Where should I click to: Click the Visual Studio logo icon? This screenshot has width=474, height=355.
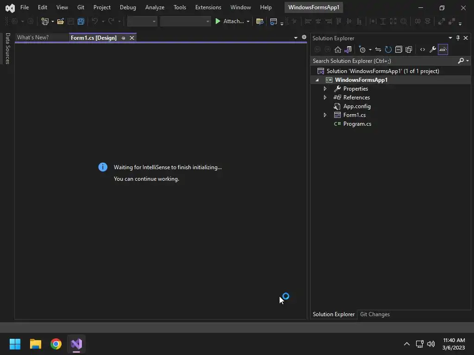pyautogui.click(x=10, y=7)
